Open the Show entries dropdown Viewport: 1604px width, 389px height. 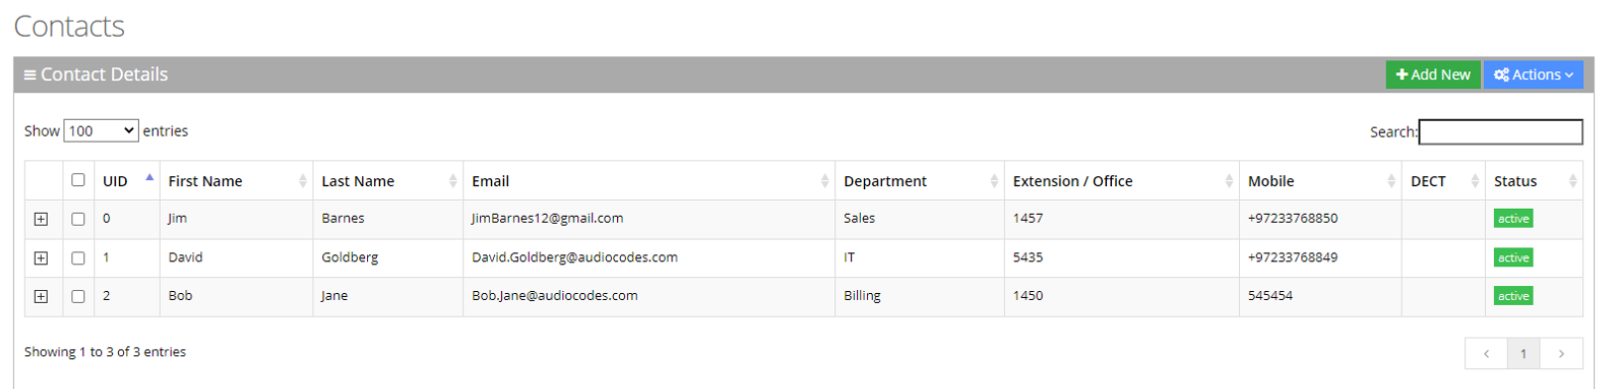[101, 131]
